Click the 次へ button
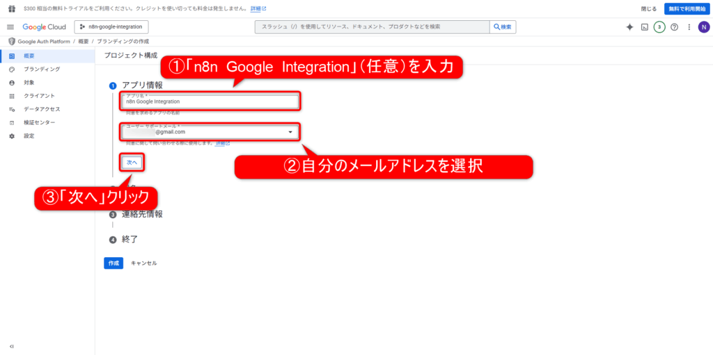 [x=132, y=162]
